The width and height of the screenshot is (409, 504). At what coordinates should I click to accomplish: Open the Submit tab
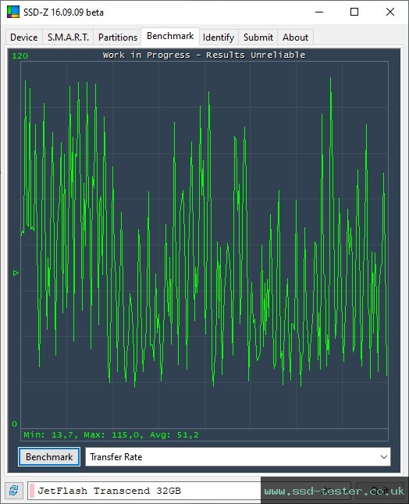click(258, 38)
